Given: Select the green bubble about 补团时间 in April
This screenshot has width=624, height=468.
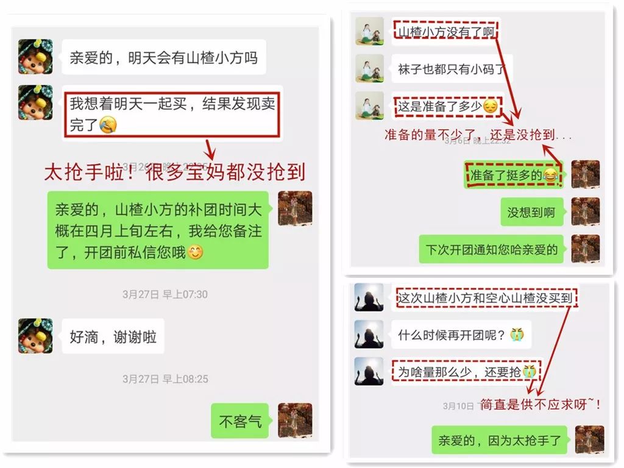Looking at the screenshot, I should pos(159,230).
